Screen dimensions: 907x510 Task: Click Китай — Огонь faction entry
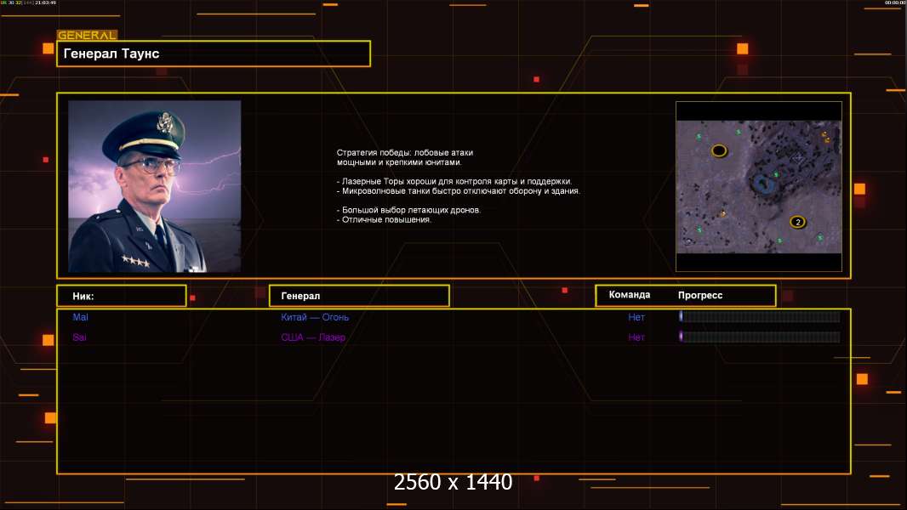[x=315, y=317]
